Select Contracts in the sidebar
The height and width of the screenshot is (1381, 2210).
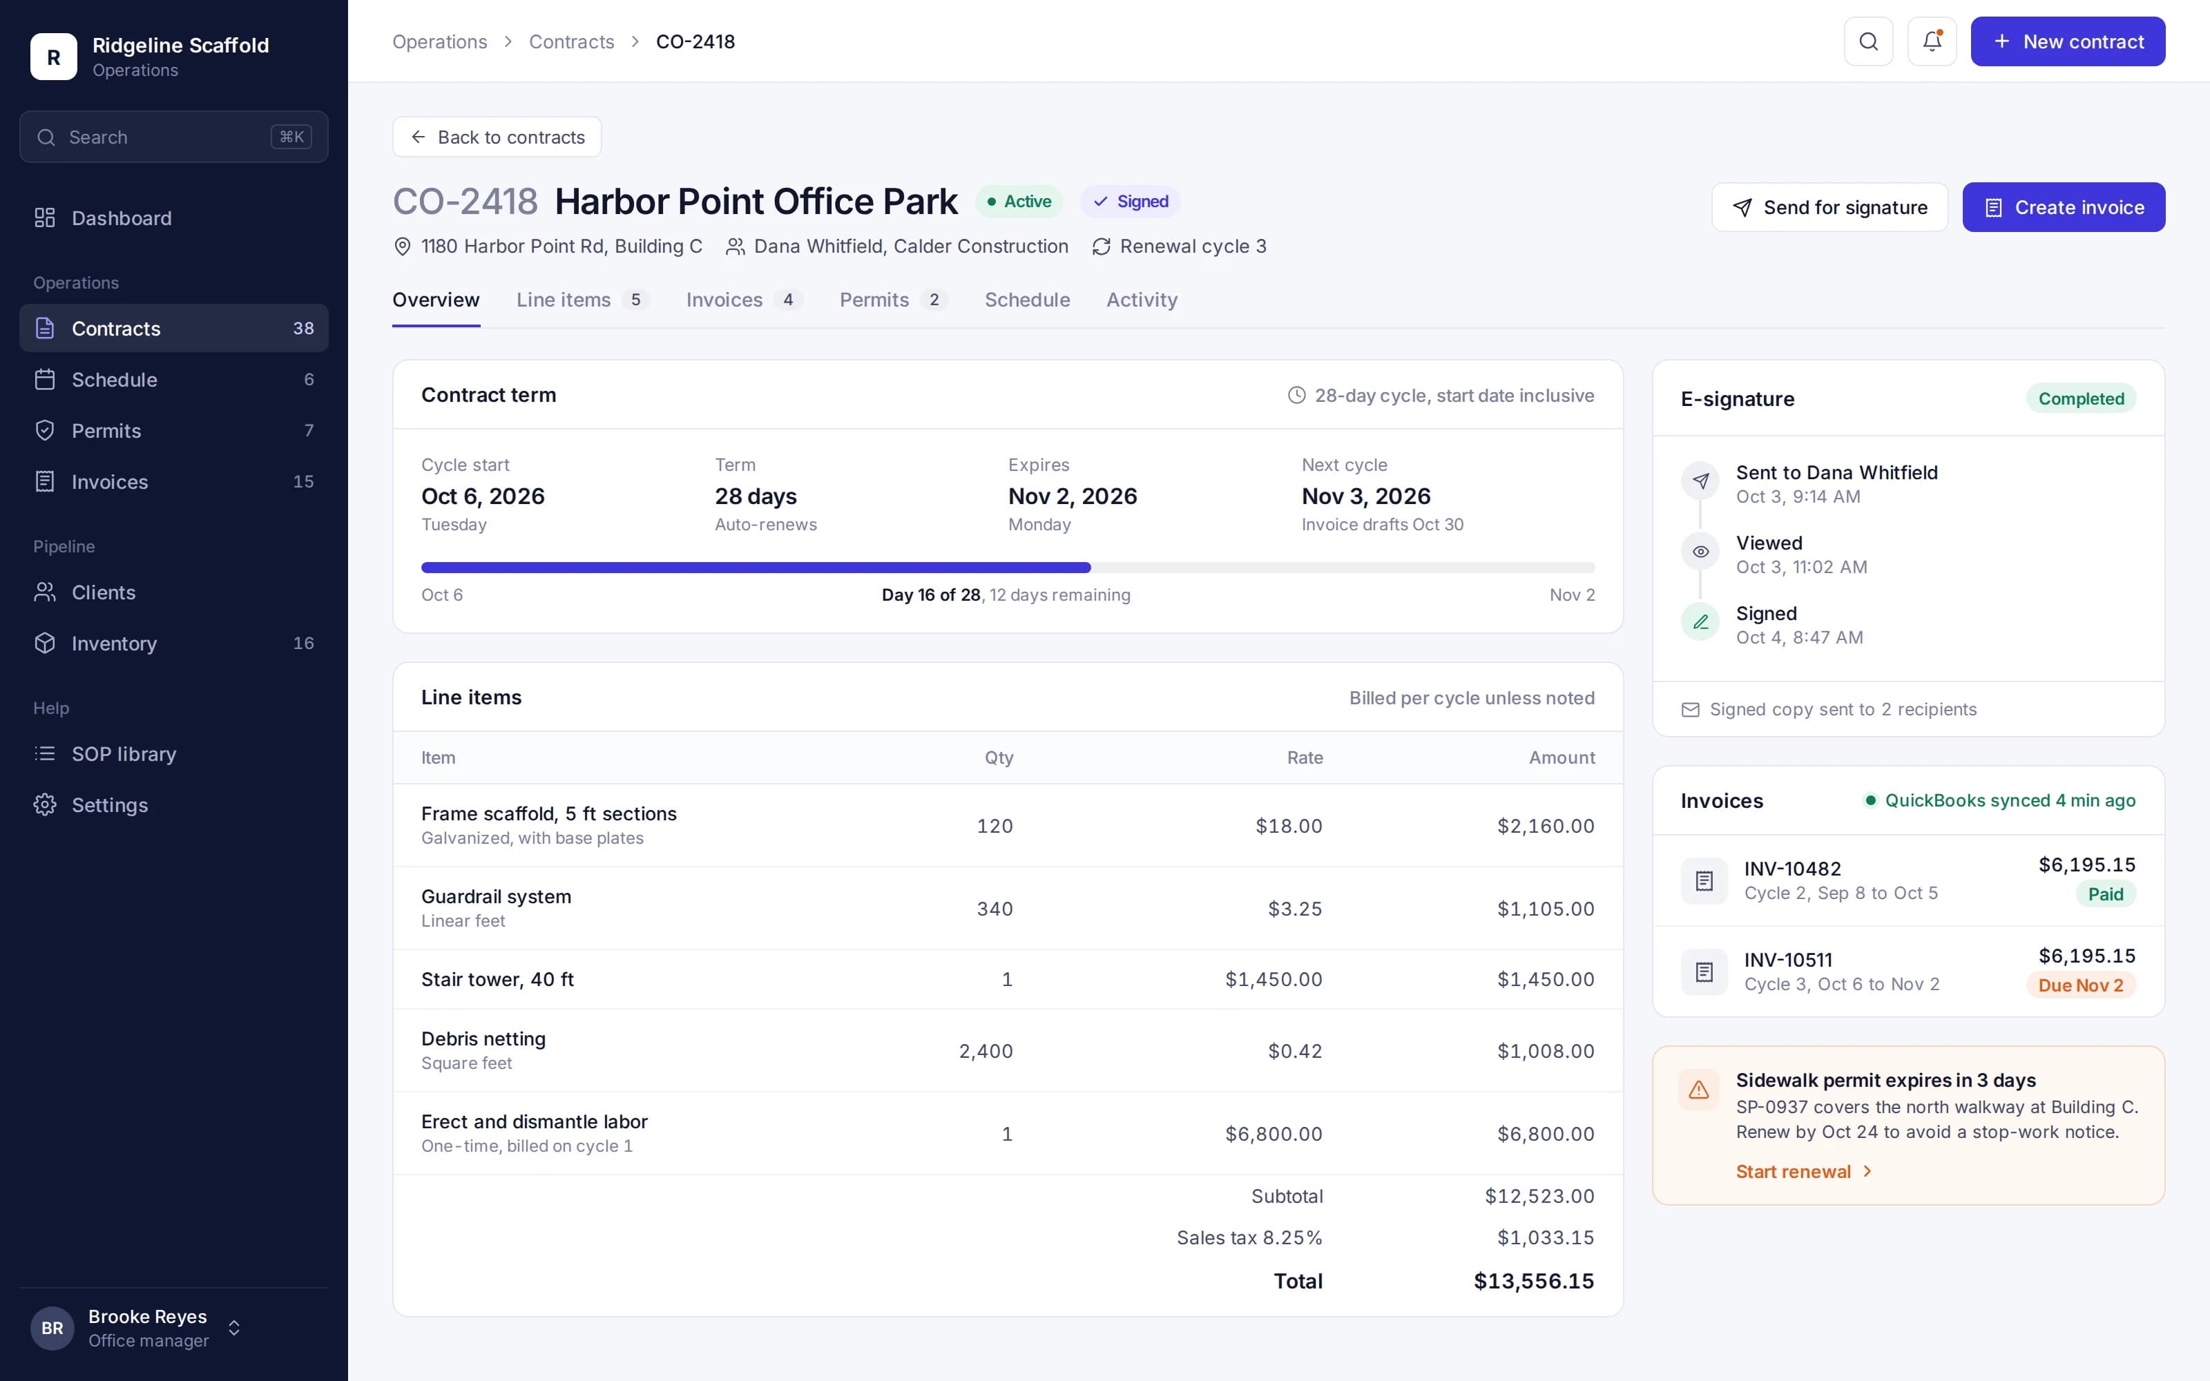[173, 328]
